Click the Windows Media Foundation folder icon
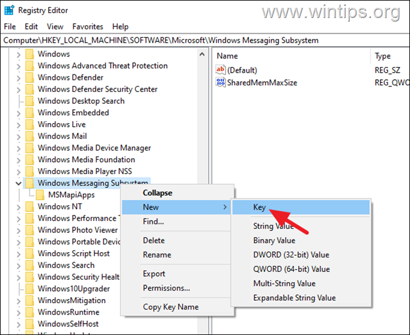The height and width of the screenshot is (335, 410). click(29, 160)
